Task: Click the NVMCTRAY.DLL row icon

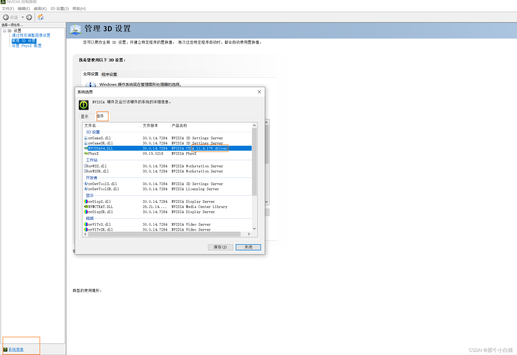Action: point(86,207)
